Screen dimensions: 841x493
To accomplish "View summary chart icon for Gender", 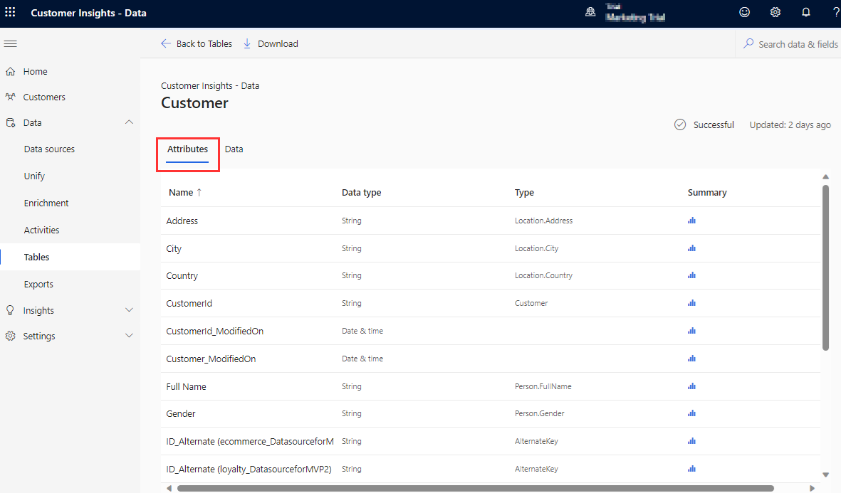I will pyautogui.click(x=691, y=413).
